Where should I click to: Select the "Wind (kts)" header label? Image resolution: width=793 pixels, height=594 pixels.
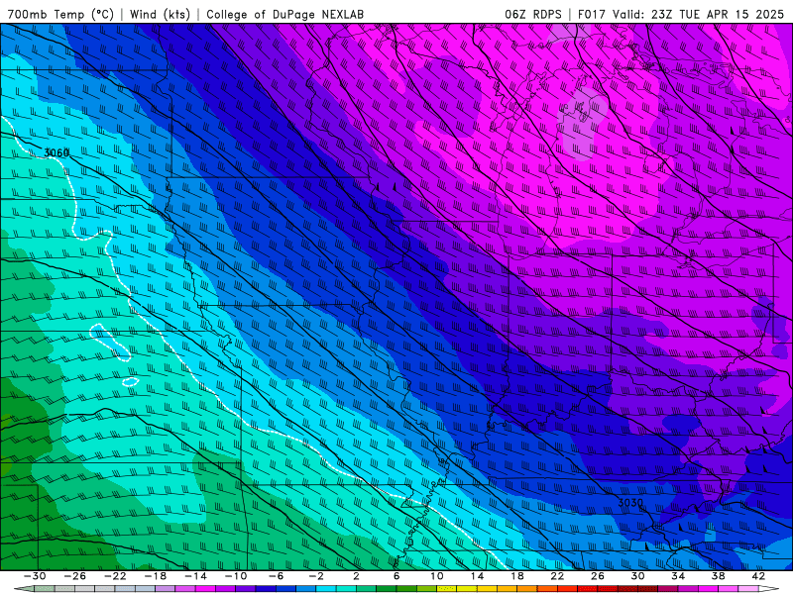click(x=160, y=14)
